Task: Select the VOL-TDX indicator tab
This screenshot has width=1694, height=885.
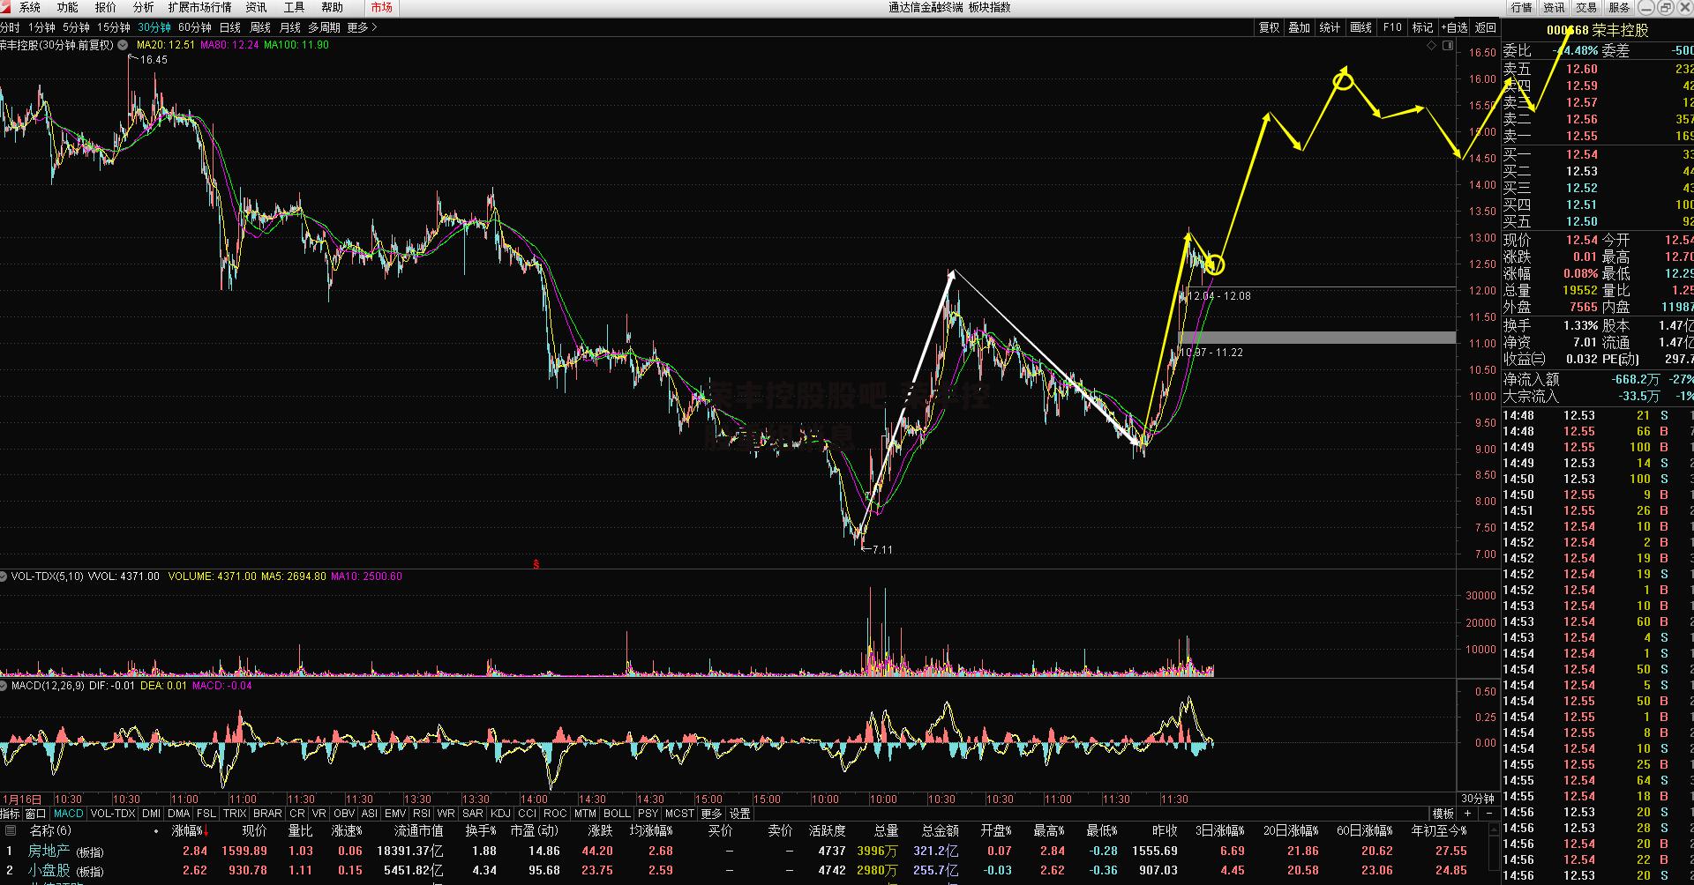Action: pyautogui.click(x=113, y=814)
